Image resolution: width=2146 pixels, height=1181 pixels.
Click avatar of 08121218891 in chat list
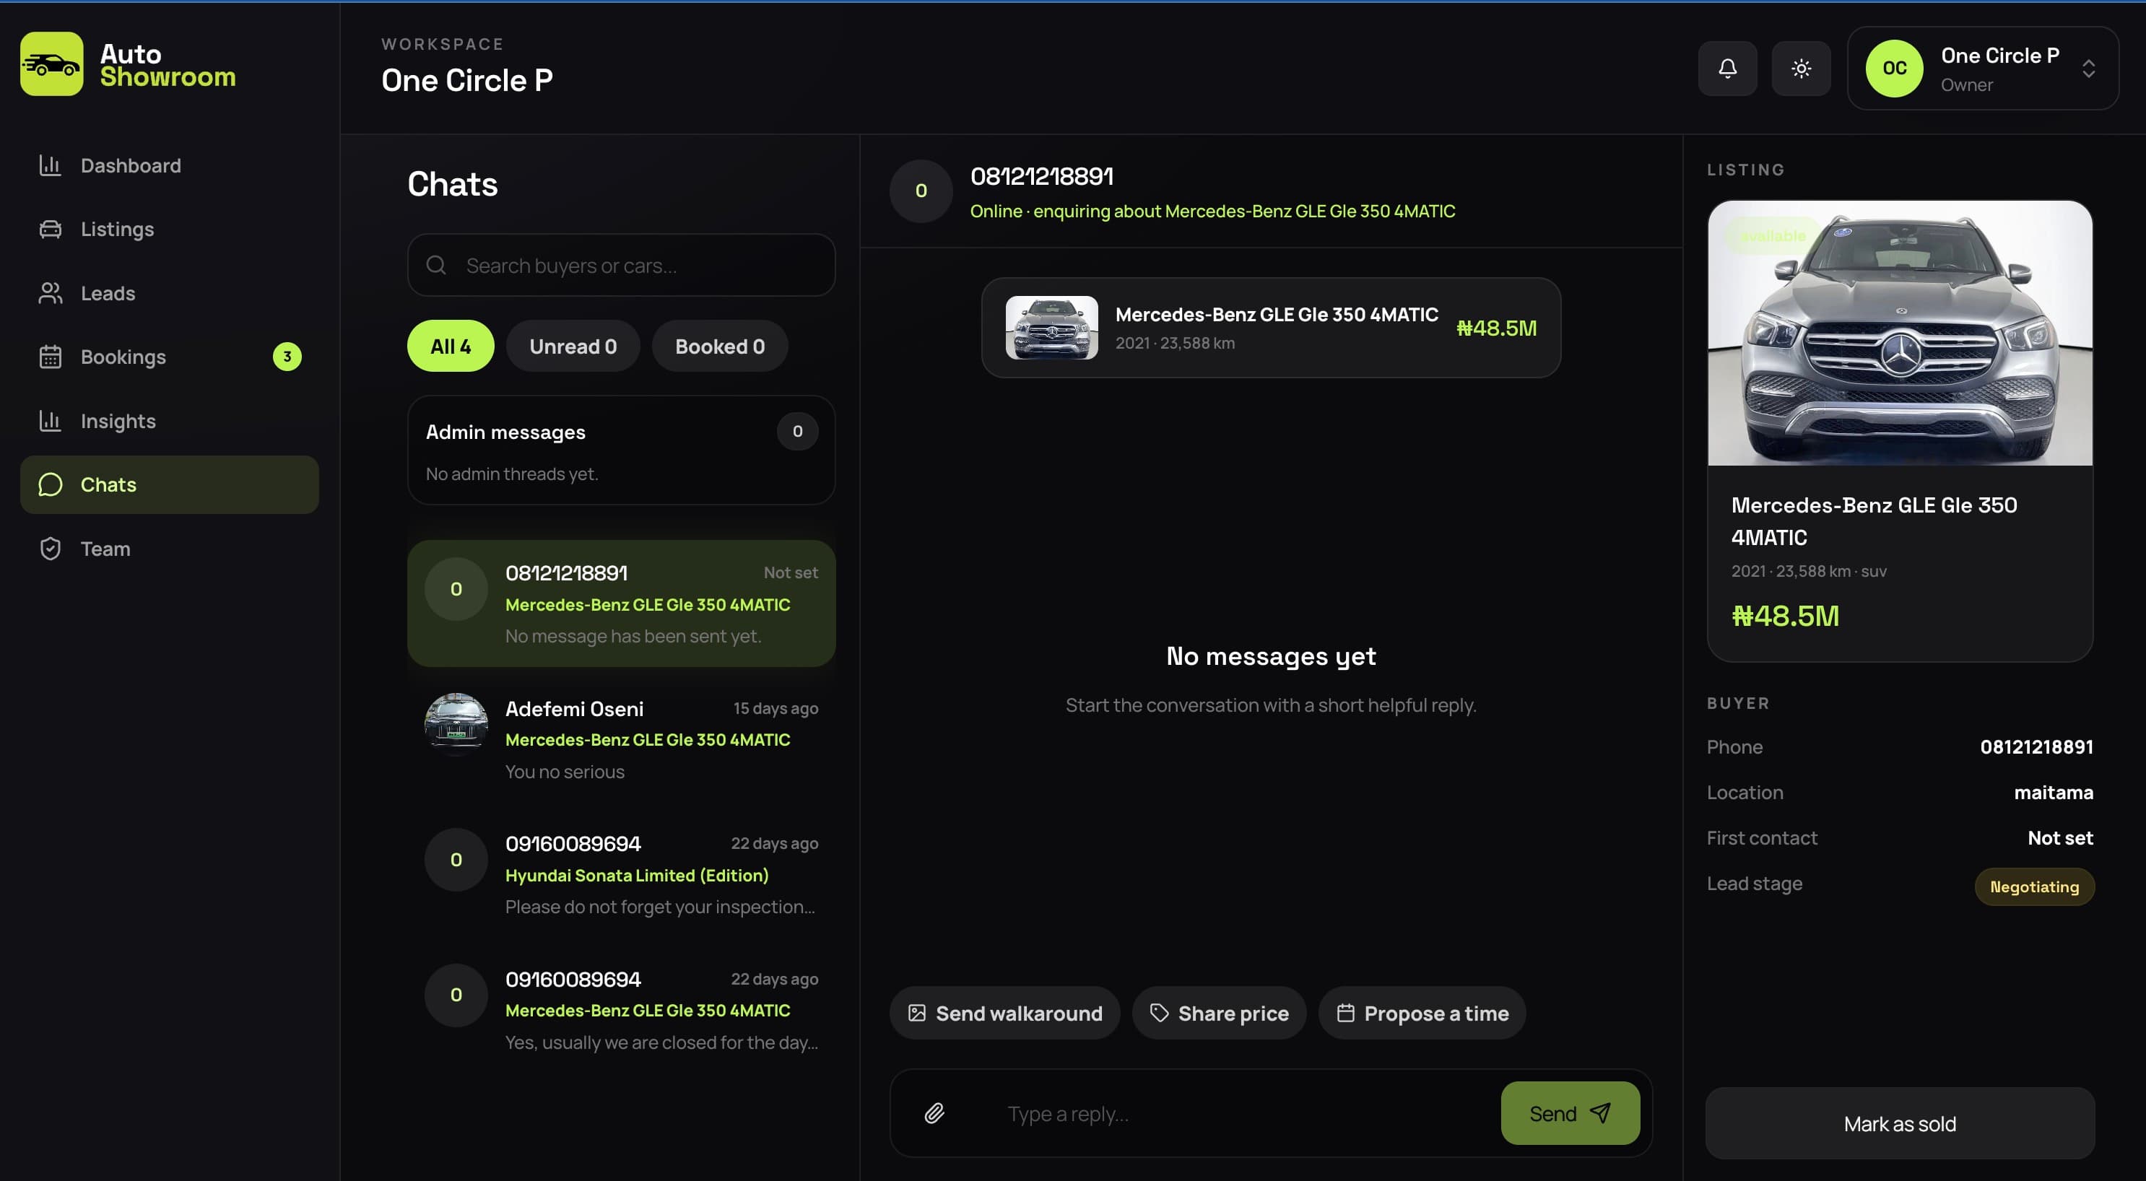456,589
